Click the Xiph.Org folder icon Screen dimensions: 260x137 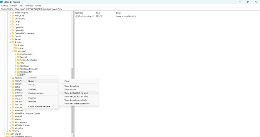13,128
